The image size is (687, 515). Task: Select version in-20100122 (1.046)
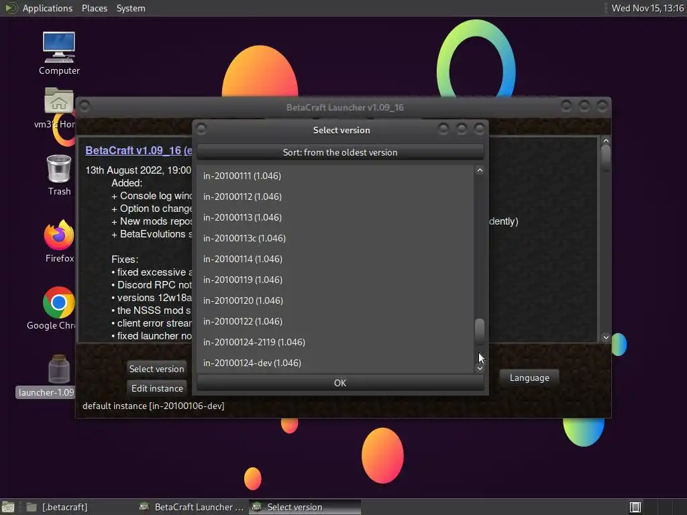pyautogui.click(x=335, y=321)
